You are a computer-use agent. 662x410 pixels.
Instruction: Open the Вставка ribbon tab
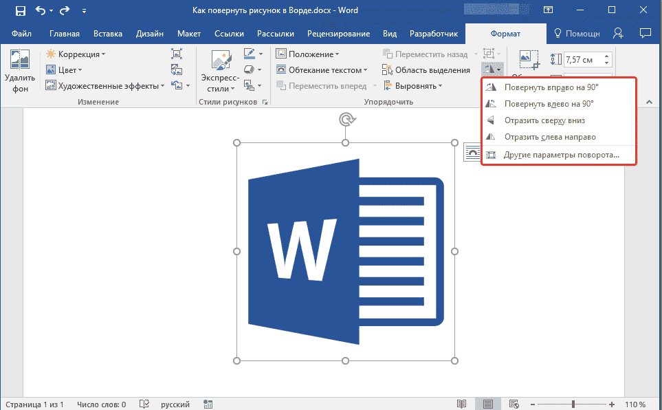tap(107, 34)
